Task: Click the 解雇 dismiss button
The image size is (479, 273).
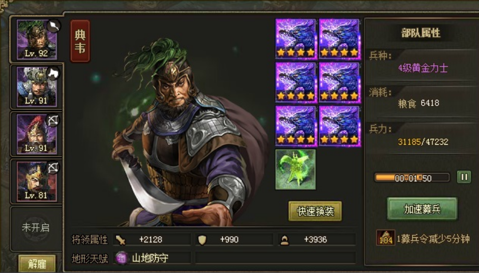Action: (37, 264)
